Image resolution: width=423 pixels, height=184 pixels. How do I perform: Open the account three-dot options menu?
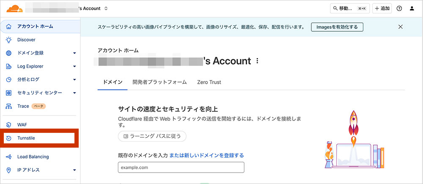(257, 61)
